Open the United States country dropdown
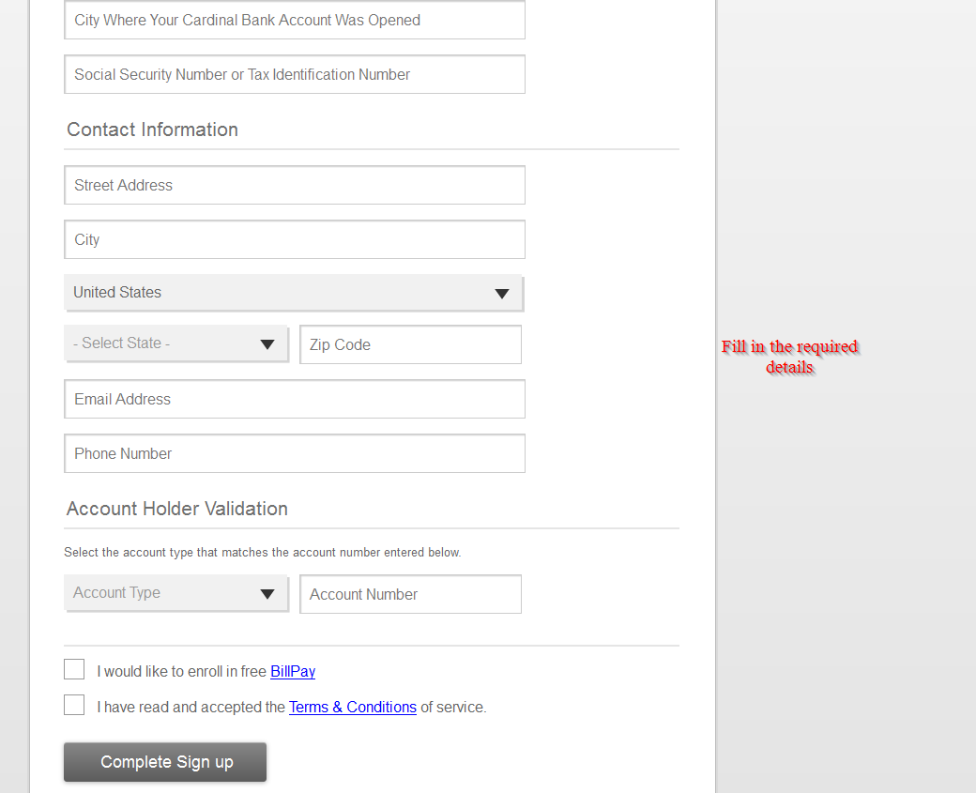The image size is (976, 793). [x=294, y=293]
